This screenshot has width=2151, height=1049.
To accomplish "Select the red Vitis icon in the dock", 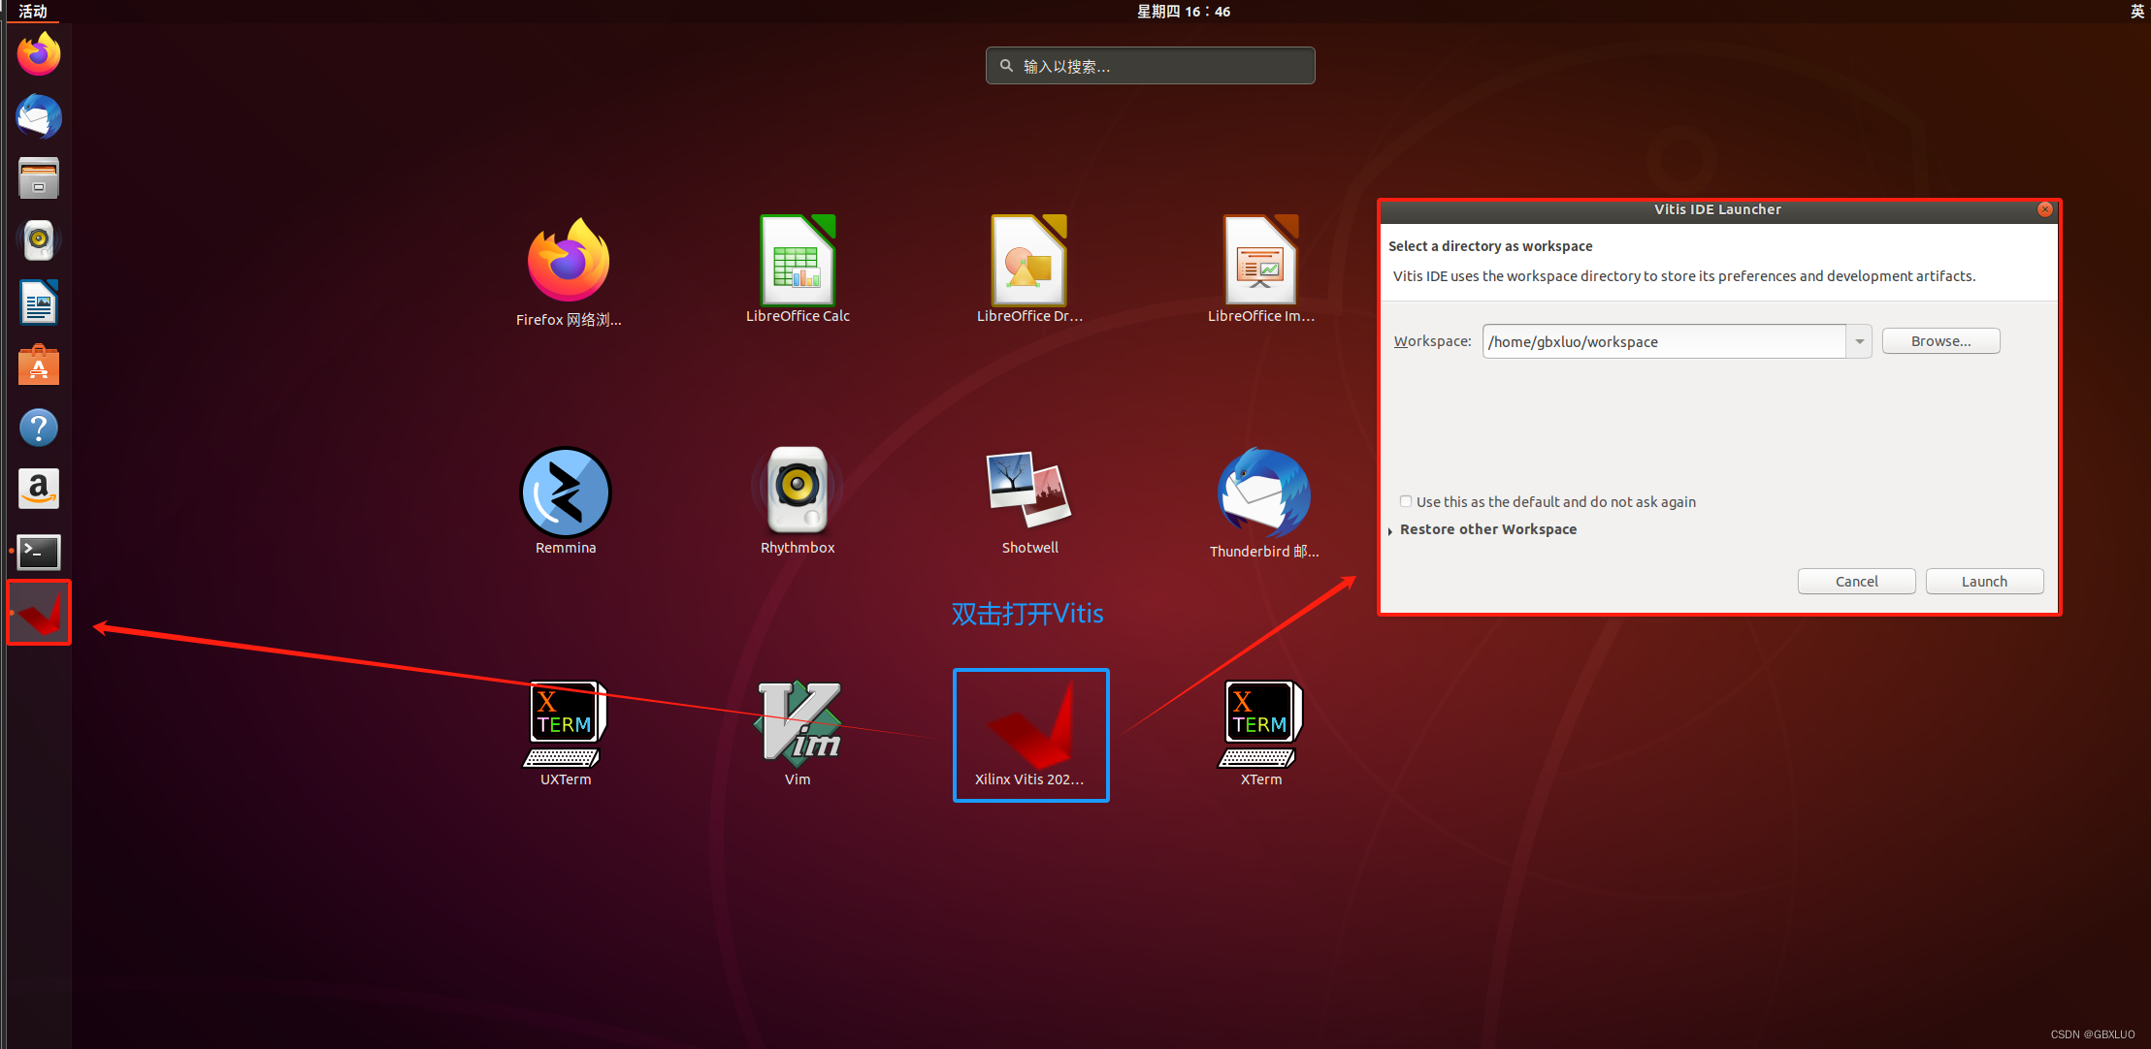I will pyautogui.click(x=38, y=612).
